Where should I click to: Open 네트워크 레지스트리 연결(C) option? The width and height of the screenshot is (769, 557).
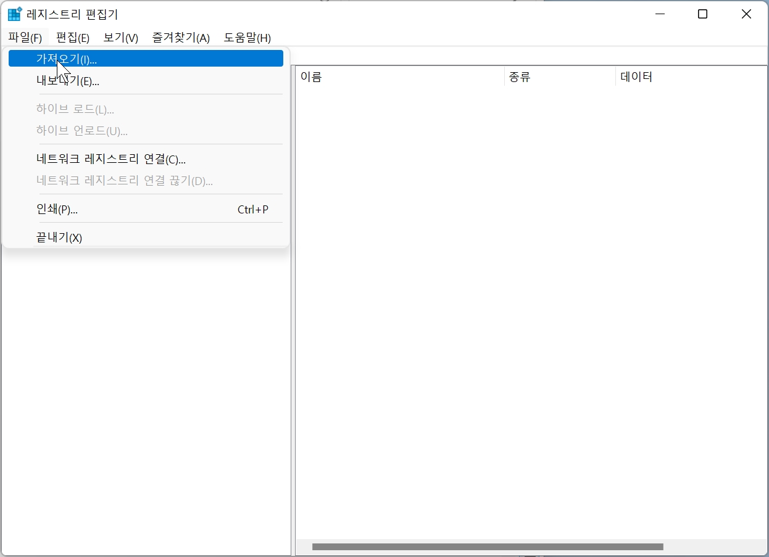(x=110, y=159)
